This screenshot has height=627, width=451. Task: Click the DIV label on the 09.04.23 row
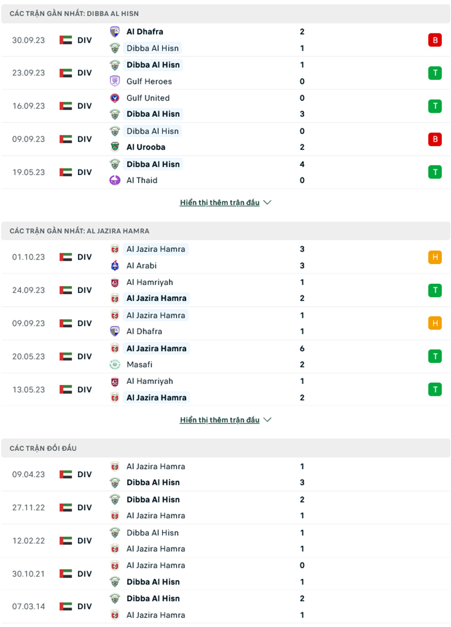pyautogui.click(x=84, y=474)
